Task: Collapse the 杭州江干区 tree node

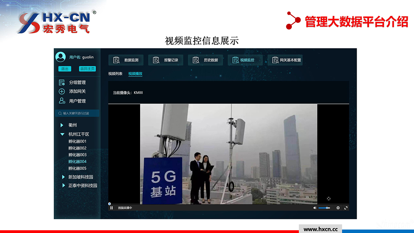Action: (x=62, y=134)
